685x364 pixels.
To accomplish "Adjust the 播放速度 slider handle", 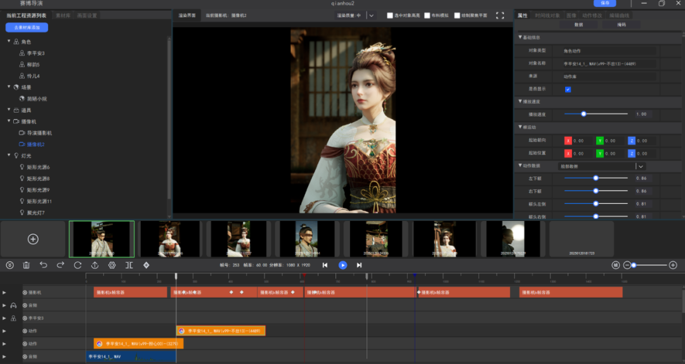I will (x=584, y=114).
